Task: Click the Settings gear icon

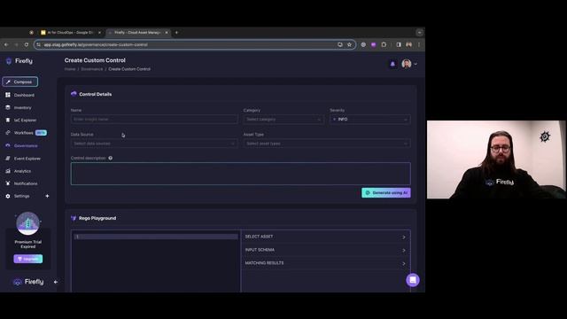Action: [8, 196]
